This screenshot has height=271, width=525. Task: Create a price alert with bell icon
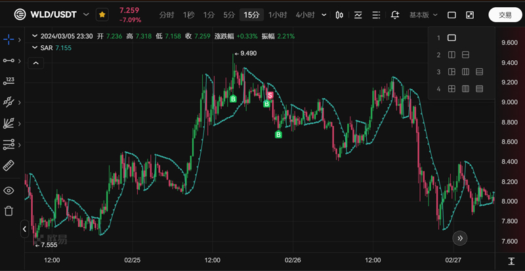coord(394,14)
